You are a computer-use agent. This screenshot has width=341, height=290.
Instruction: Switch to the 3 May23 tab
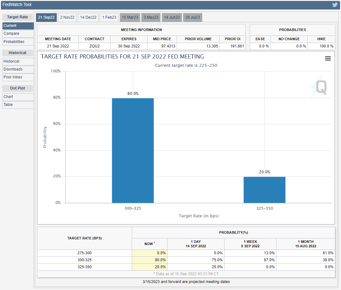pyautogui.click(x=151, y=17)
